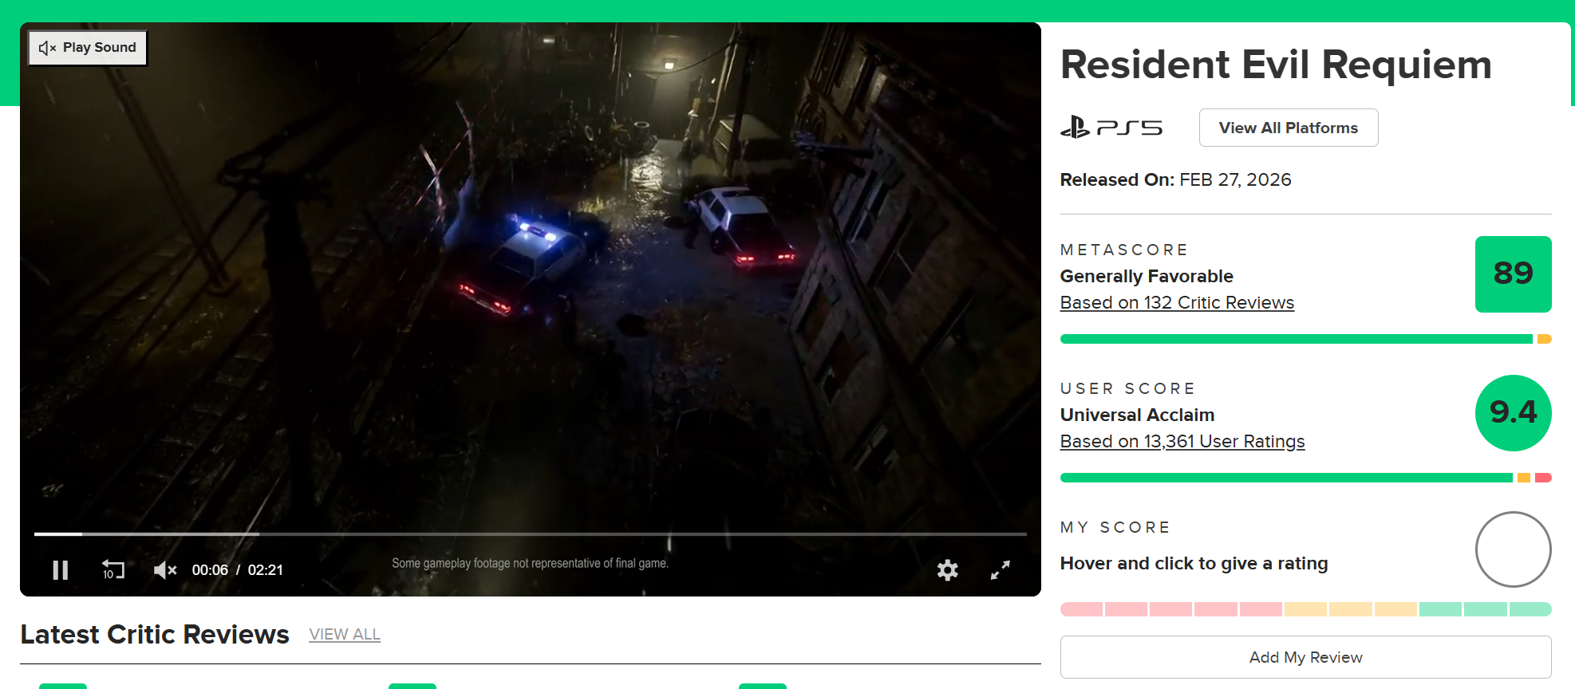Open Based on 132 Critic Reviews link
Screen dimensions: 1575x689
[x=1177, y=303]
